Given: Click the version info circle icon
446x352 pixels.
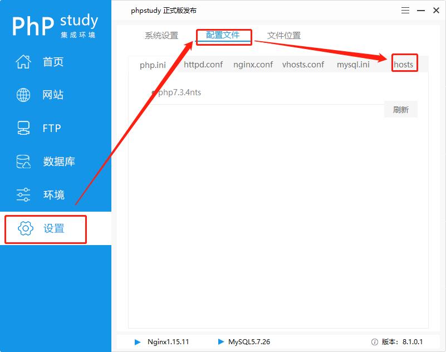Looking at the screenshot, I should pos(375,342).
